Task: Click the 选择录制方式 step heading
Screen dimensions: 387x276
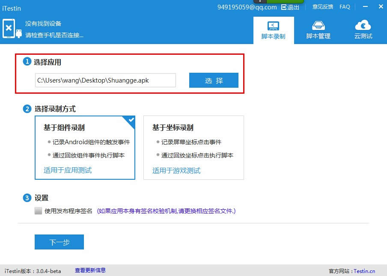Action: click(55, 109)
